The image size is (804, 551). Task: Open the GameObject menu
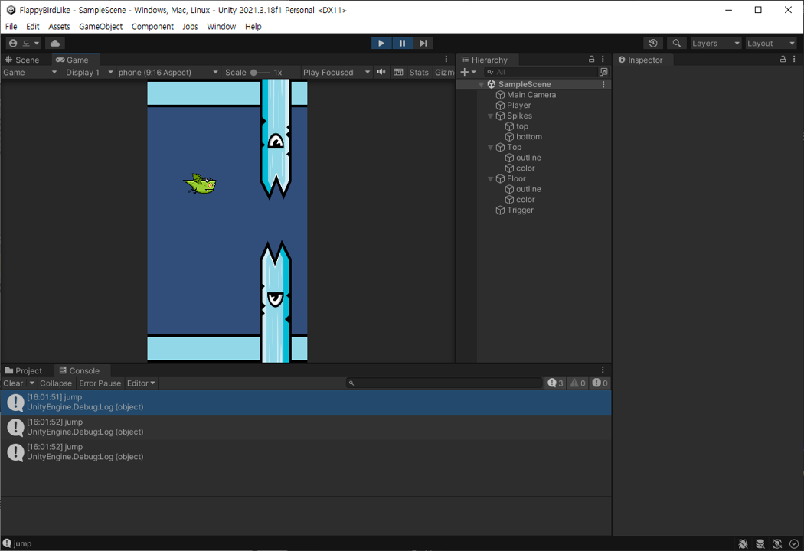[x=100, y=26]
